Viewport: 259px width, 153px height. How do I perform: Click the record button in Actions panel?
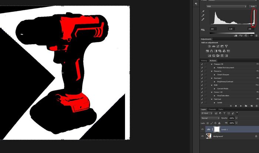tap(235, 105)
